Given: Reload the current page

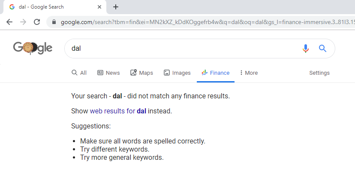Looking at the screenshot, I should (x=37, y=22).
